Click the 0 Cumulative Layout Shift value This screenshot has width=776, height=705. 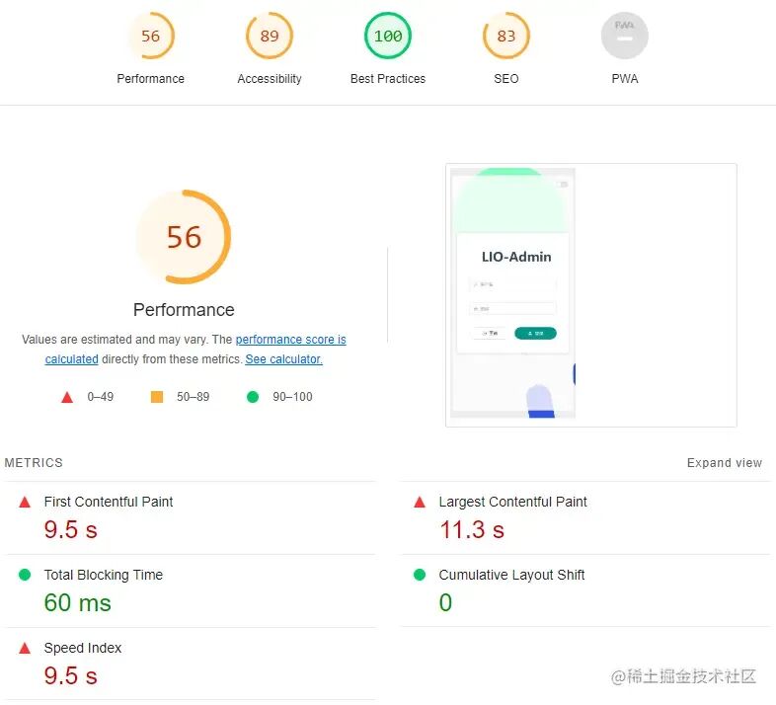pyautogui.click(x=445, y=602)
